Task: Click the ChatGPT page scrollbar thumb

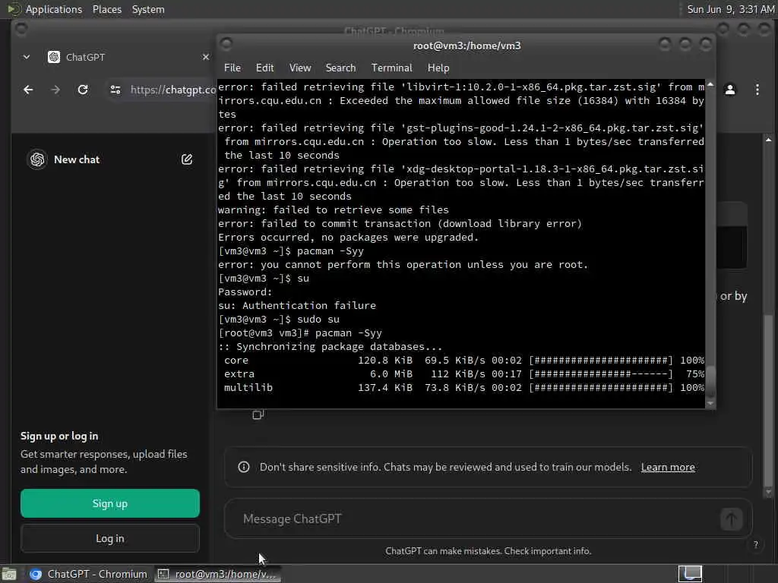Action: [768, 400]
